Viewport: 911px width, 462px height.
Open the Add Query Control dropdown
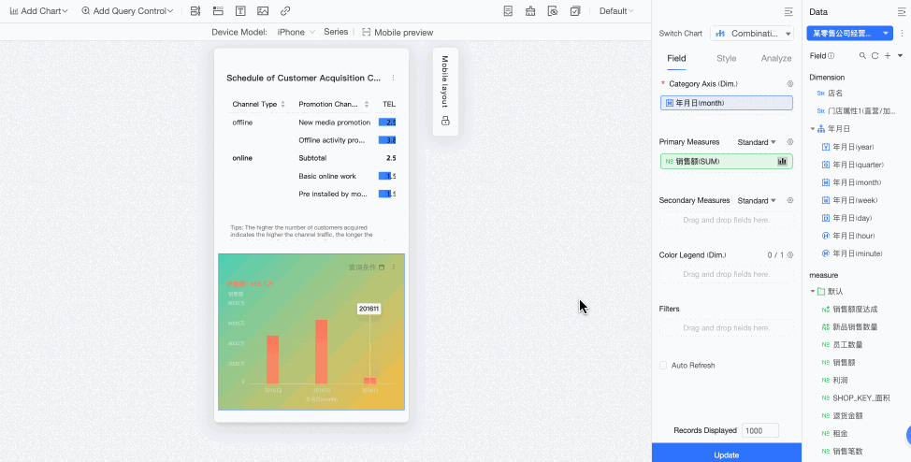click(127, 11)
